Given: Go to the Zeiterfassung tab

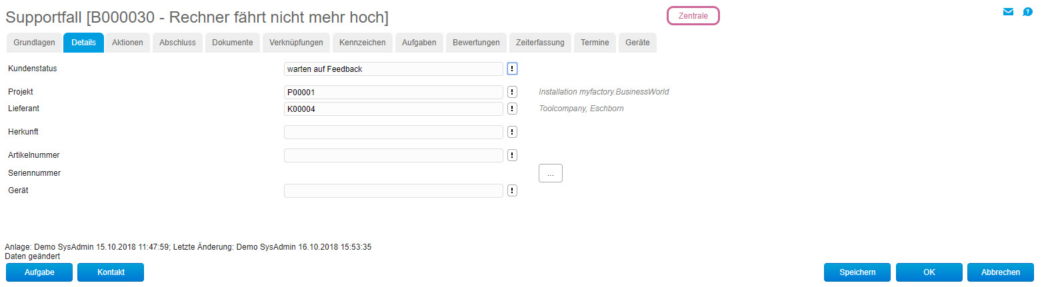Looking at the screenshot, I should point(540,43).
